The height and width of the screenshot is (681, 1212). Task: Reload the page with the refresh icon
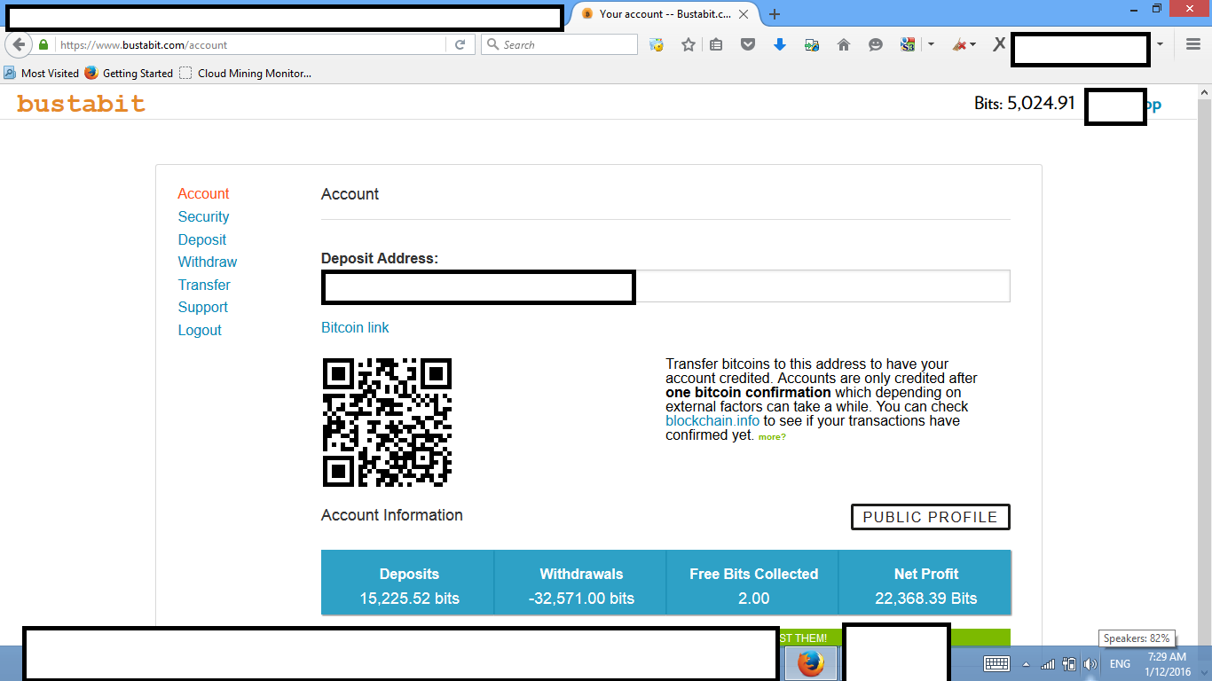pos(460,44)
